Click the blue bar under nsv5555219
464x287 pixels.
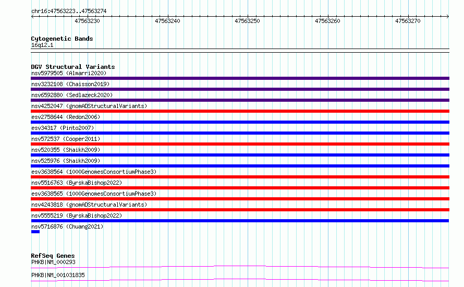pos(240,221)
